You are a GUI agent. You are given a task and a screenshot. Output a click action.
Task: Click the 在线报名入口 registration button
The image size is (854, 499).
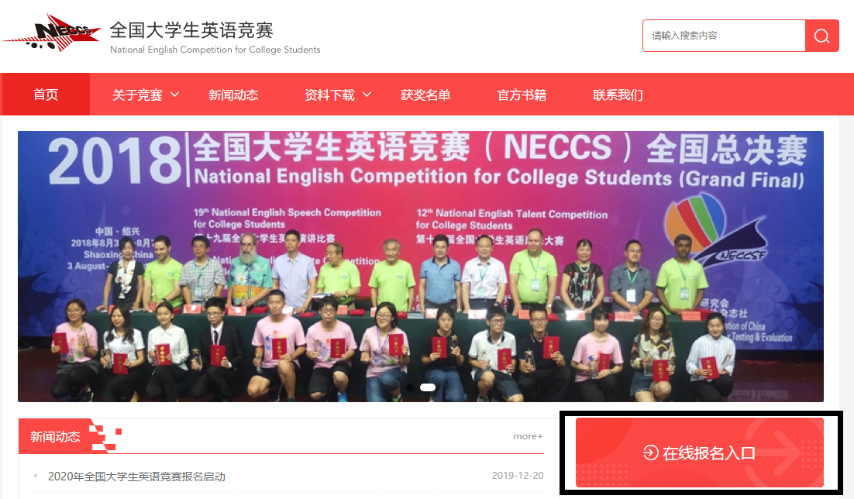[700, 453]
